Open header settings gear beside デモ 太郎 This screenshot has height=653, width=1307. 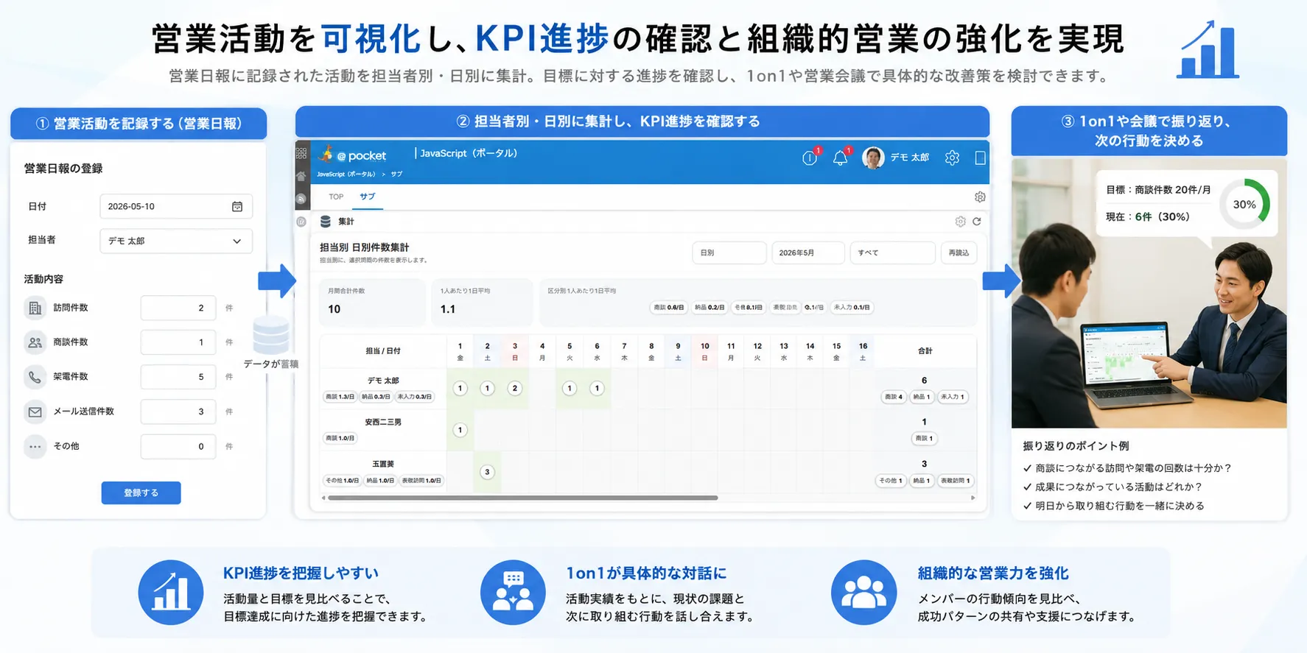point(952,158)
